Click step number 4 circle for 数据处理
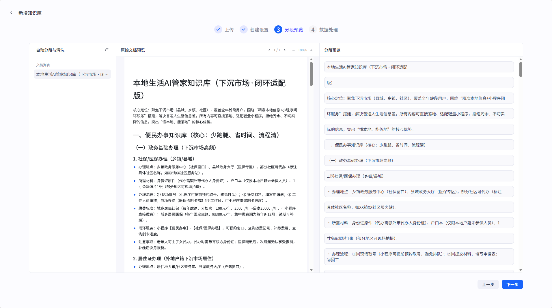The height and width of the screenshot is (308, 552). click(313, 29)
